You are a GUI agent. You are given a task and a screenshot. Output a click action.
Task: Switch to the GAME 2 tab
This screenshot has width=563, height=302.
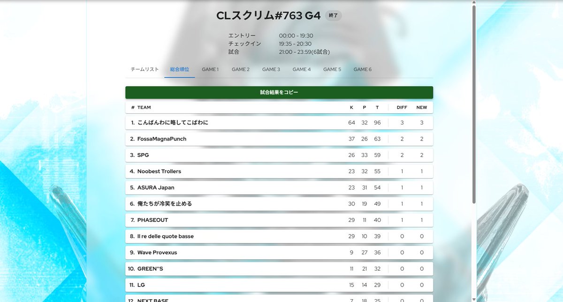click(241, 69)
